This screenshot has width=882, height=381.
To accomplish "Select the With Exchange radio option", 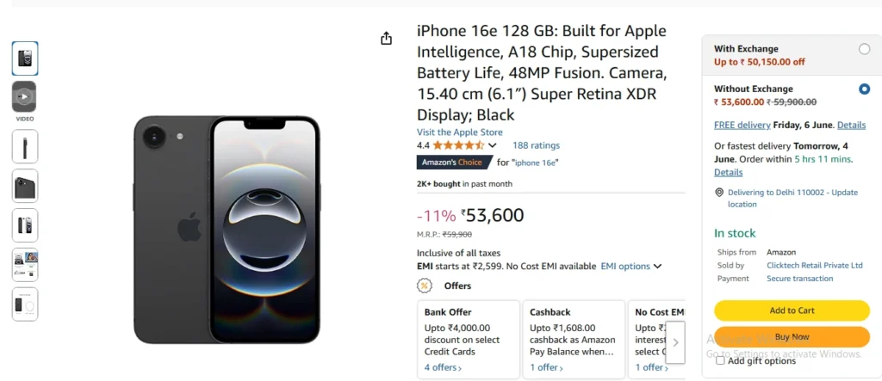I will tap(865, 49).
